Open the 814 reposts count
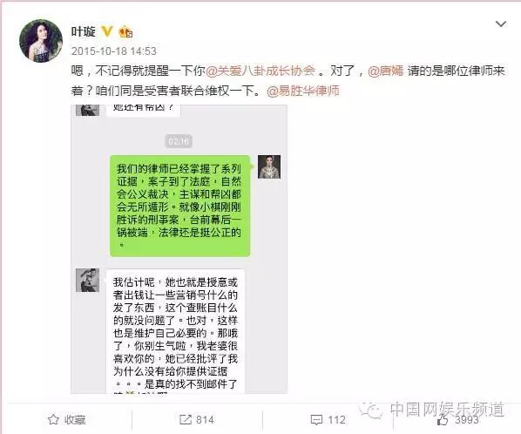Viewport: 521px width, 434px height. [x=205, y=420]
